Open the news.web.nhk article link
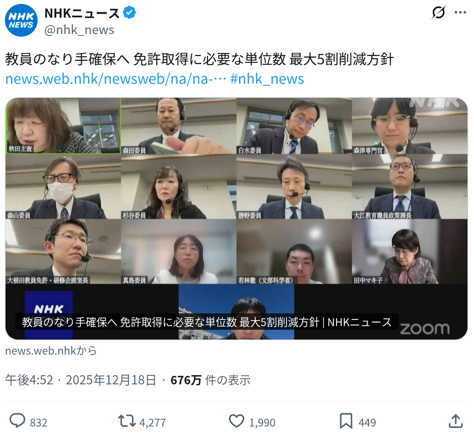 pos(116,79)
